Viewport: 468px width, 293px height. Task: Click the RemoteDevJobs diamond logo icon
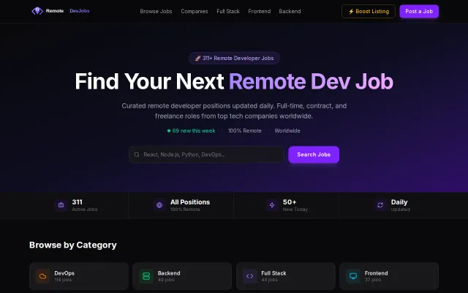(37, 11)
